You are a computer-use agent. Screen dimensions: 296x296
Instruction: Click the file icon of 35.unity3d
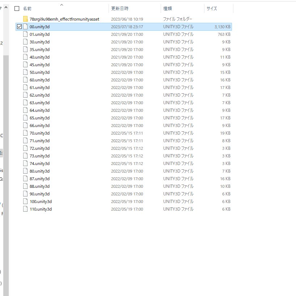coord(25,50)
